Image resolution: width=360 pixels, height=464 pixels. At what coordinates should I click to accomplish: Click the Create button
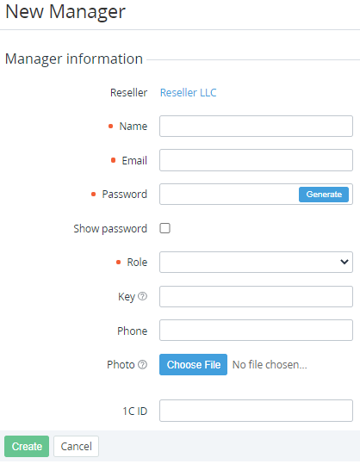click(x=27, y=446)
